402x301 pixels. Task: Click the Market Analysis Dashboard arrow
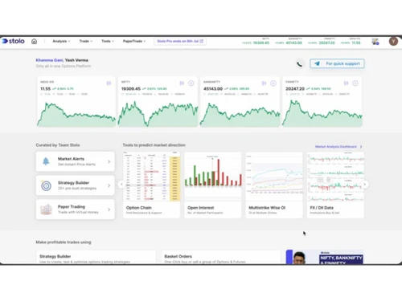click(x=361, y=147)
